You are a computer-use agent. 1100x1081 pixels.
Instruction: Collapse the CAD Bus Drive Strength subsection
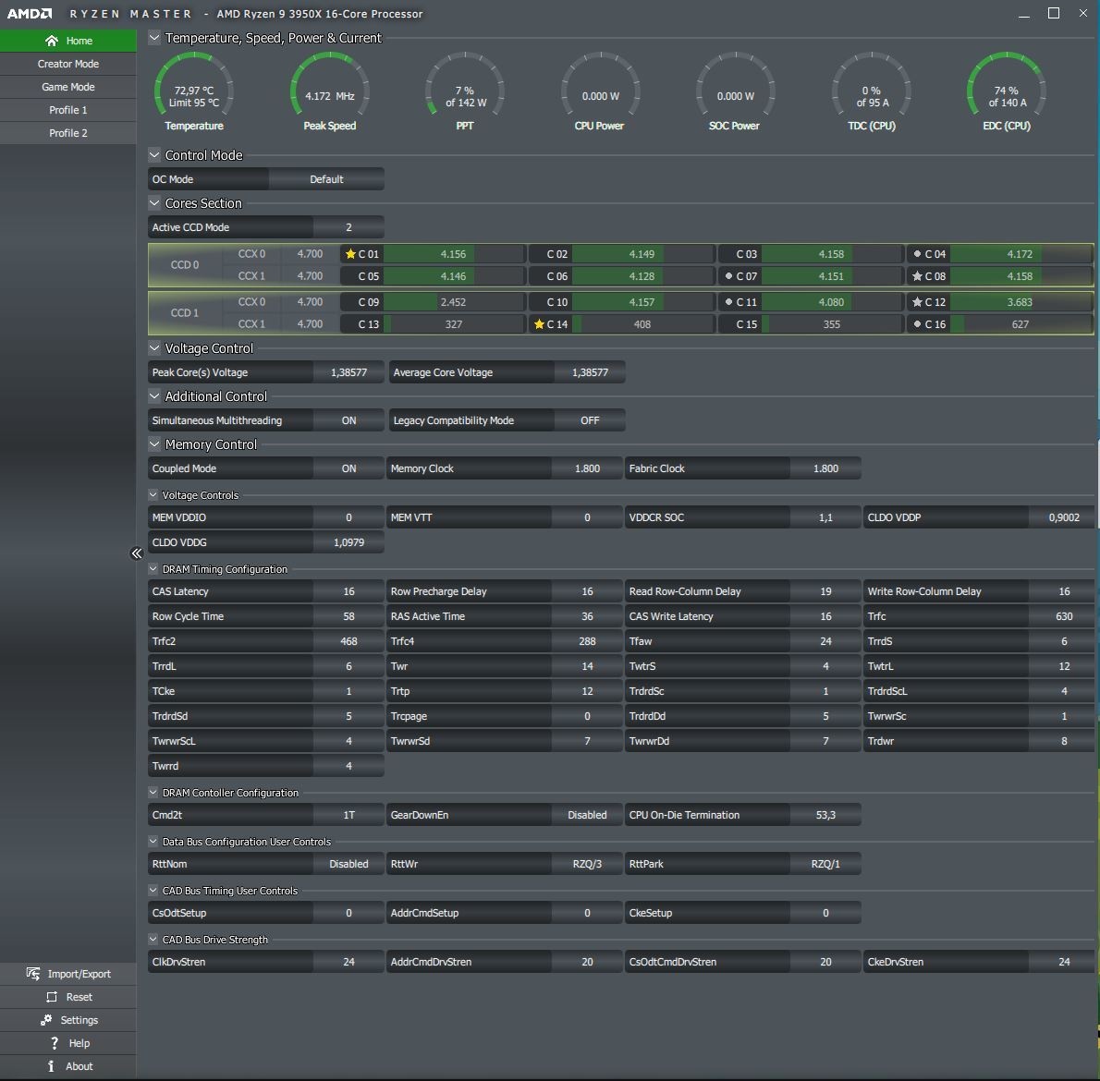click(153, 940)
